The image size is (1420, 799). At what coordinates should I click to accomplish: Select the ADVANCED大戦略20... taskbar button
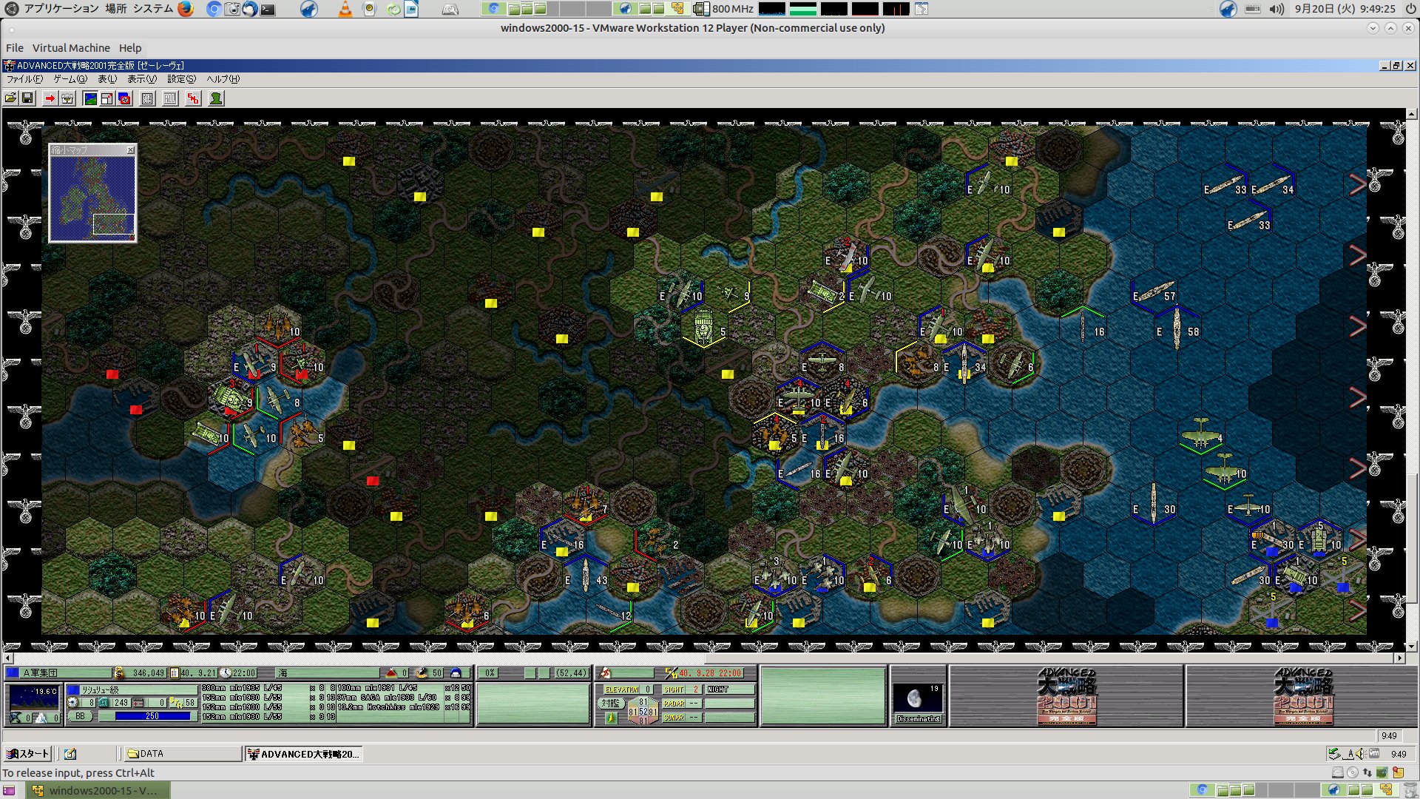(304, 754)
